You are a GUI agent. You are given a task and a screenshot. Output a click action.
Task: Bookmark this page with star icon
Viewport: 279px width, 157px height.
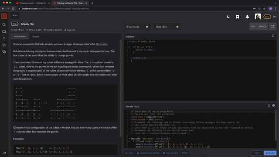264,9
